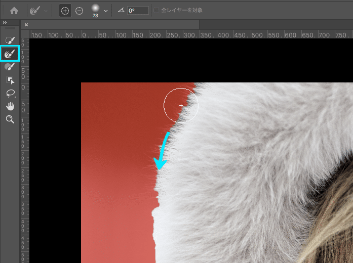Click the ruler origin corner box
This screenshot has width=353, height=263.
coord(25,34)
